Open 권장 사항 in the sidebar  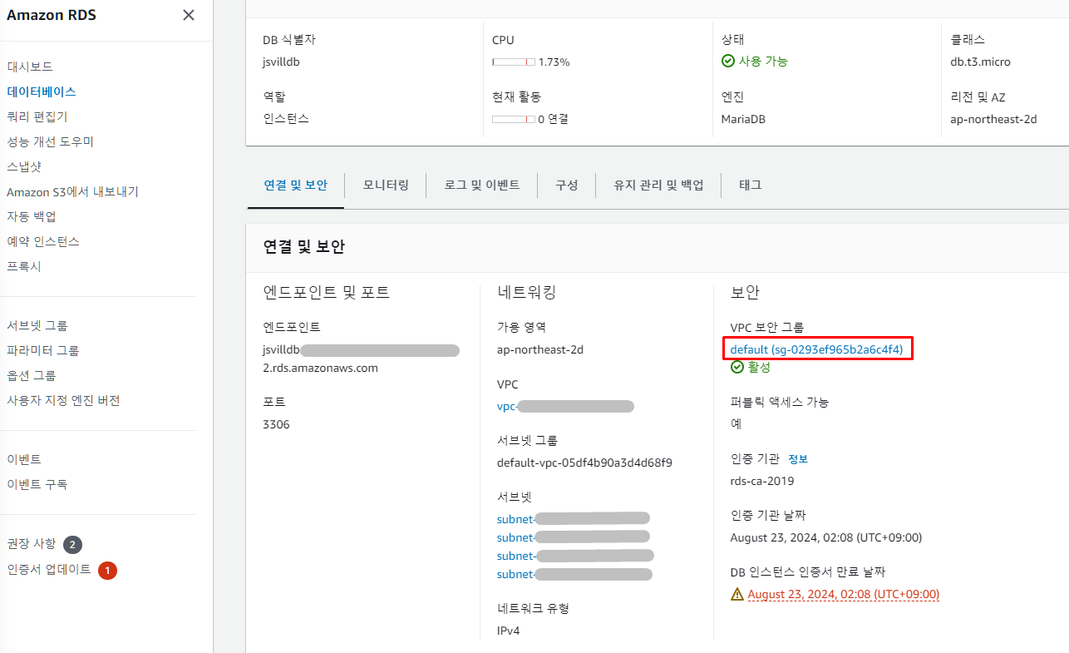point(32,544)
